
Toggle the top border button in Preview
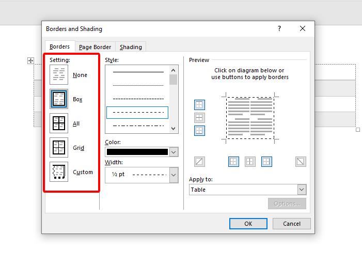coord(199,105)
